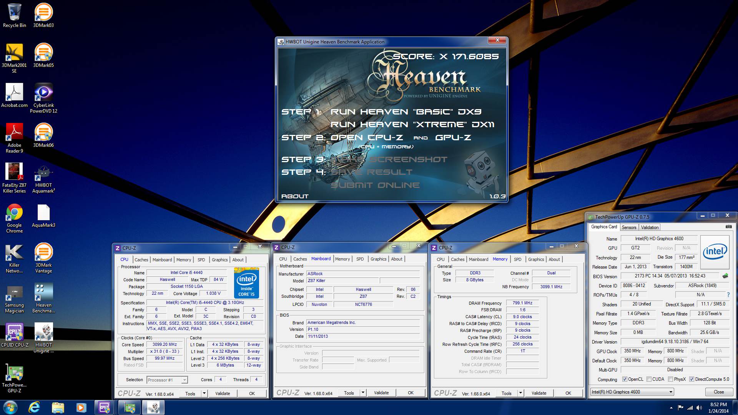This screenshot has width=738, height=415.
Task: Click the volume icon in system tray
Action: pyautogui.click(x=700, y=408)
